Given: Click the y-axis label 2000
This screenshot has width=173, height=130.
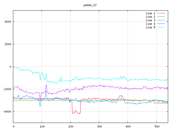Looking at the screenshot, I should coord(8,44).
